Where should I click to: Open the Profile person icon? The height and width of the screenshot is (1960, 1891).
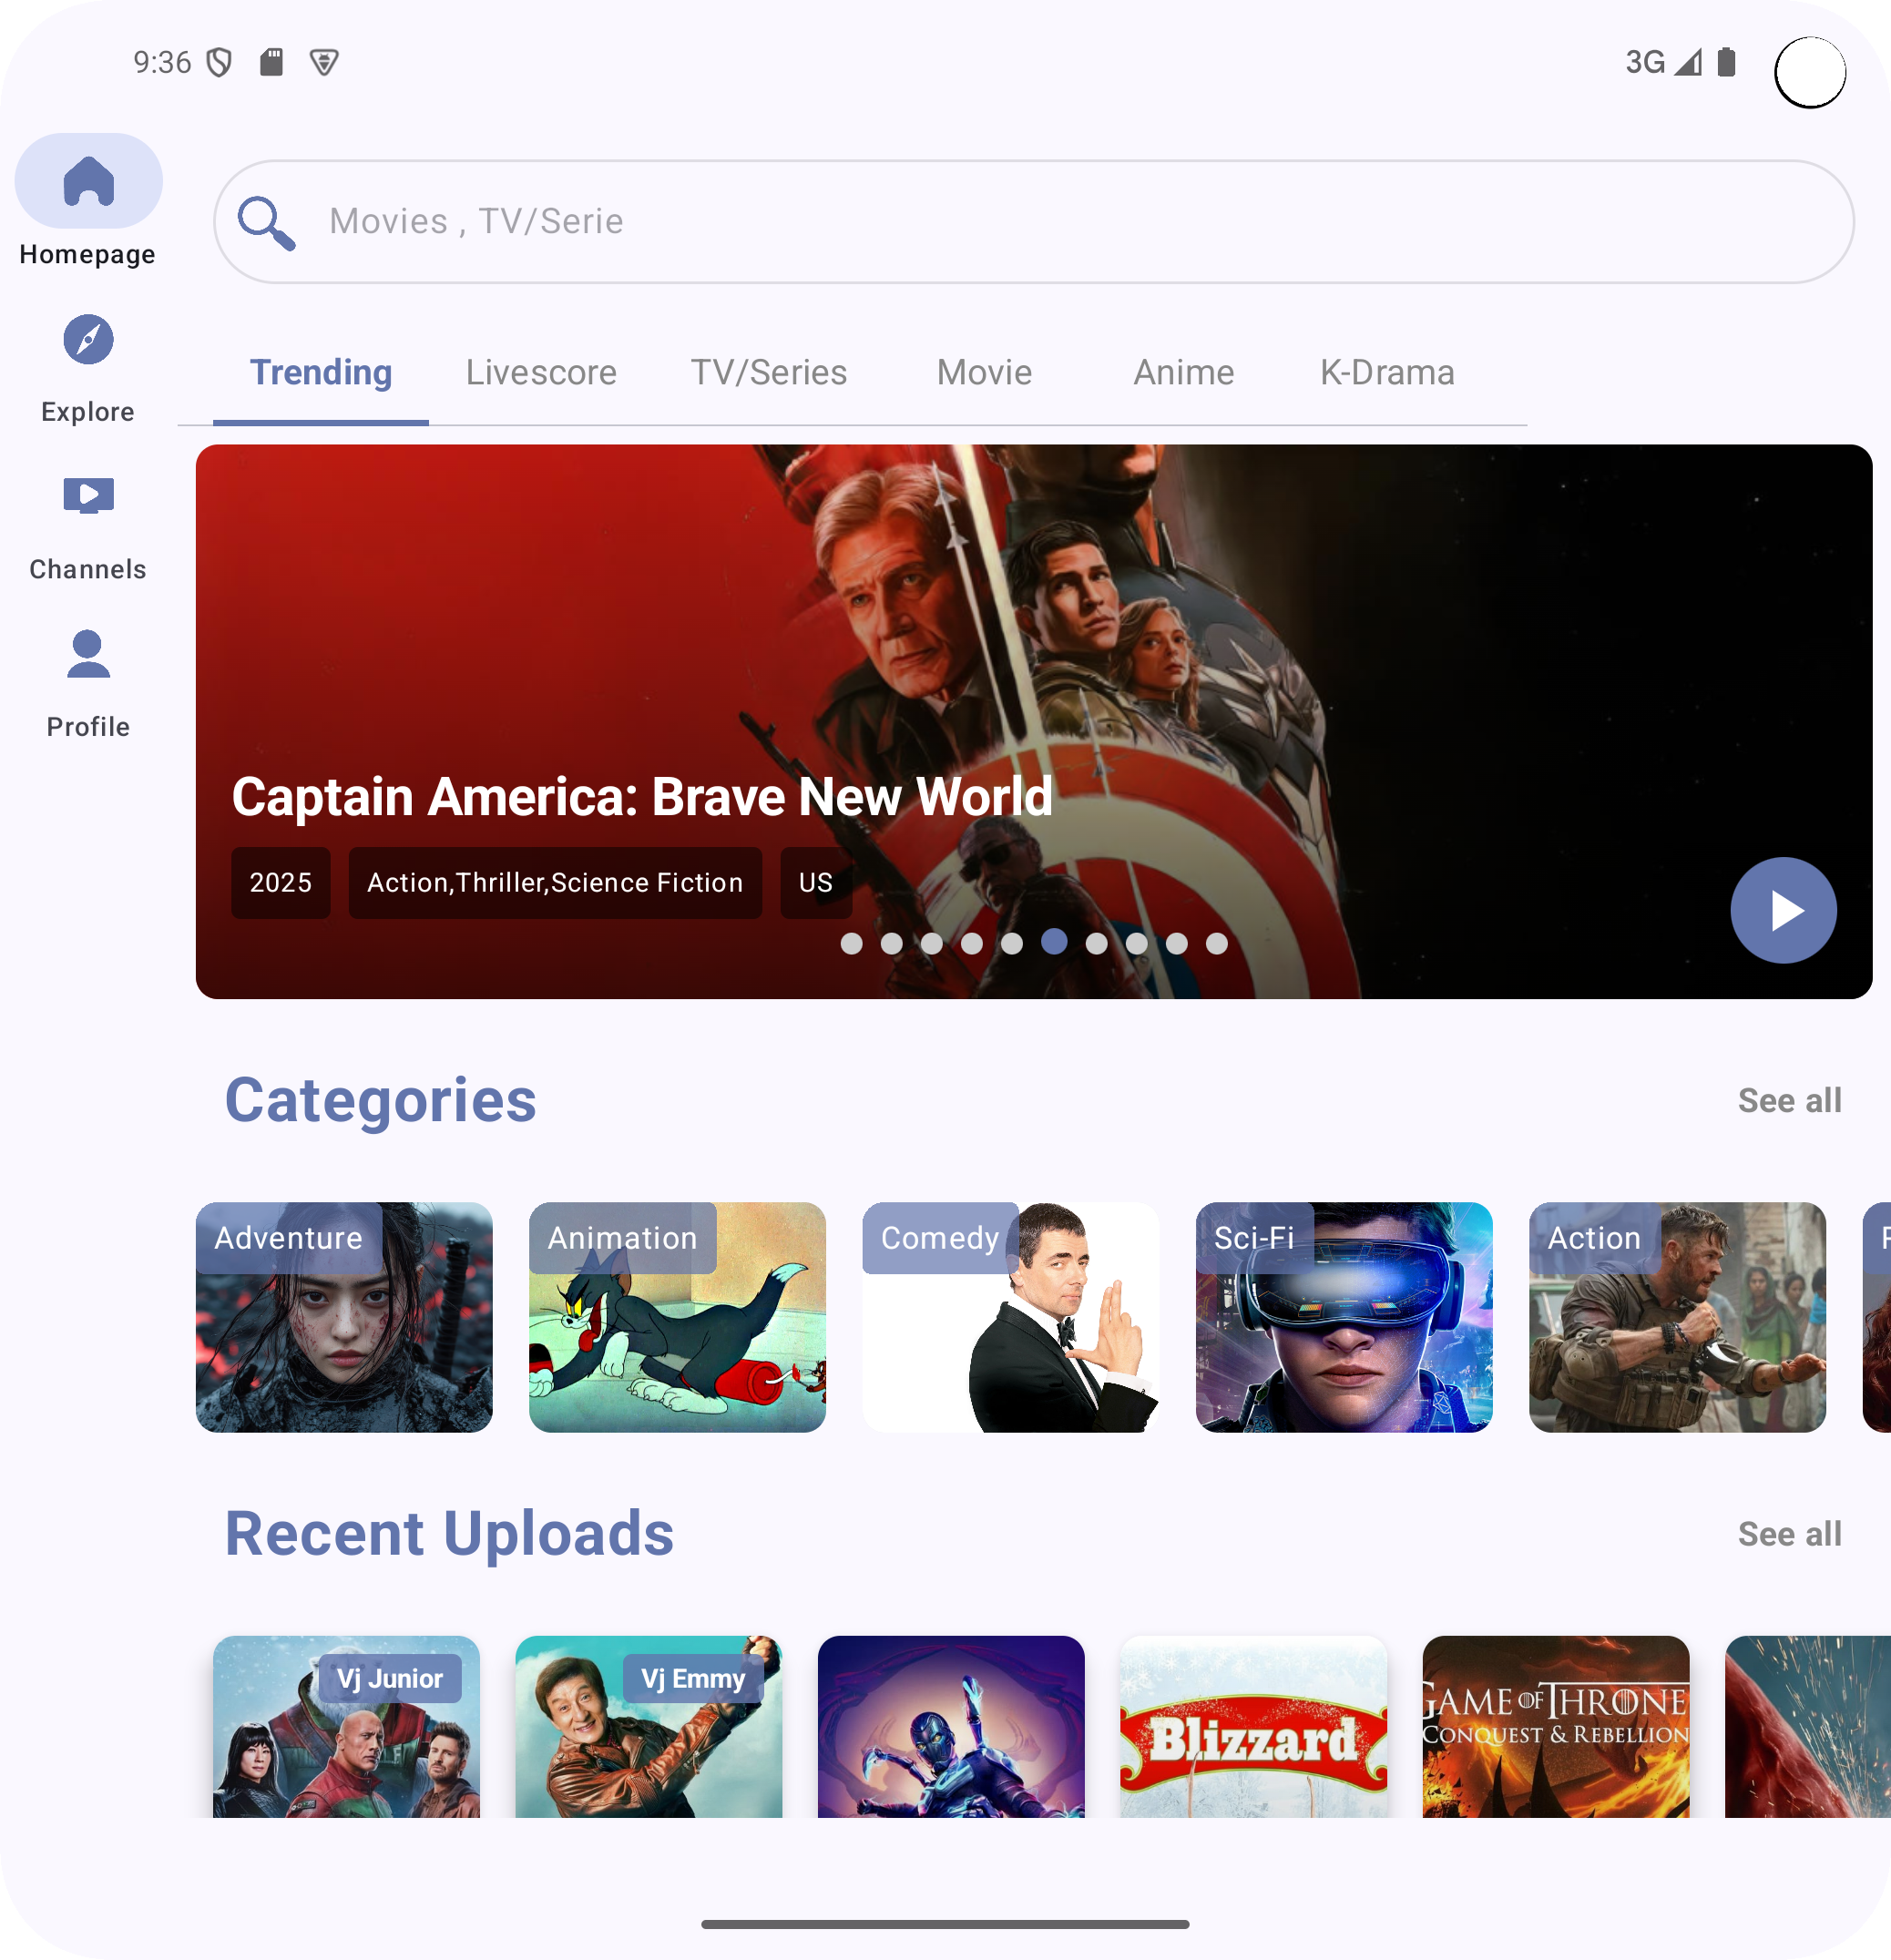[88, 654]
